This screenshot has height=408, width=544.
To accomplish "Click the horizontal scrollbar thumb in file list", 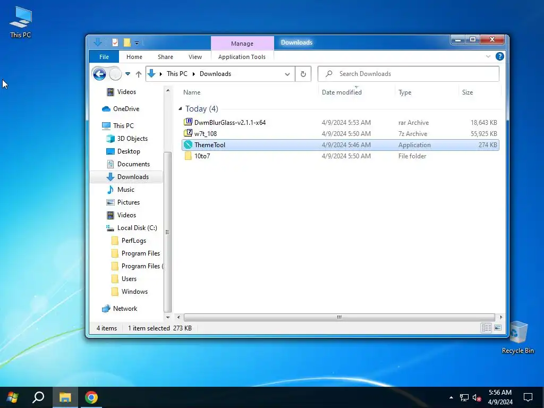I will click(x=339, y=317).
